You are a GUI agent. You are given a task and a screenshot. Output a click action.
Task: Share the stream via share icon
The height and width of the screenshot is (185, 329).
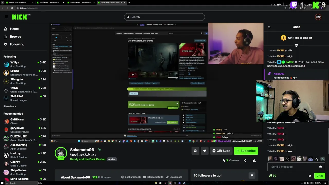pos(245,161)
